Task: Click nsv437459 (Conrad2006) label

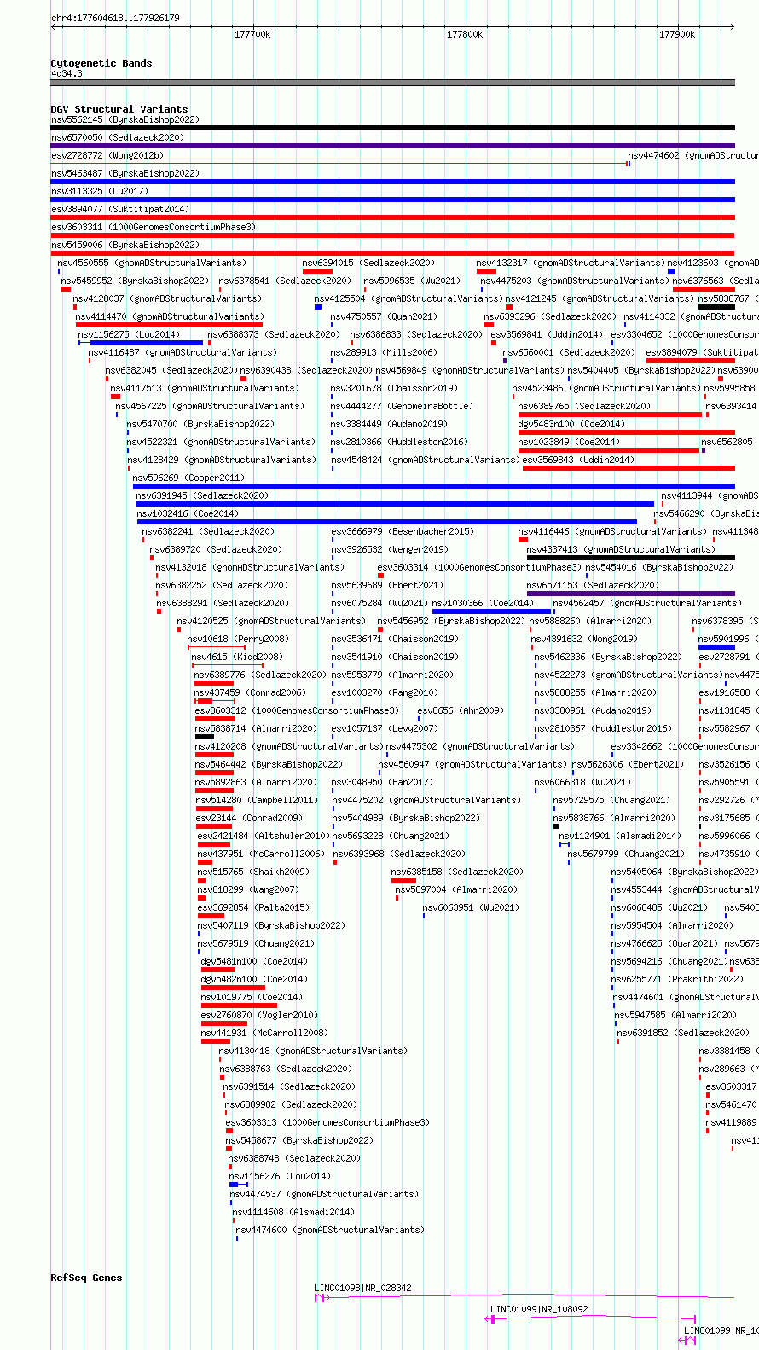Action: tap(250, 692)
